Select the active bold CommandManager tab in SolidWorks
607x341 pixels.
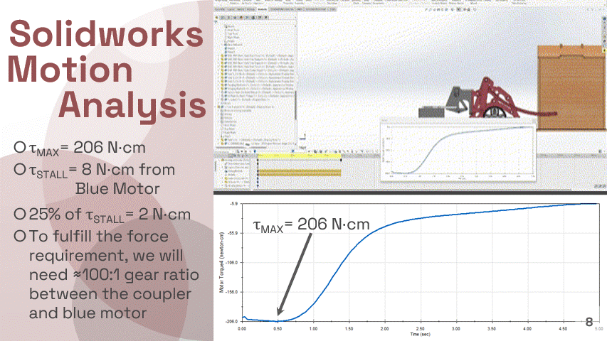click(x=262, y=9)
